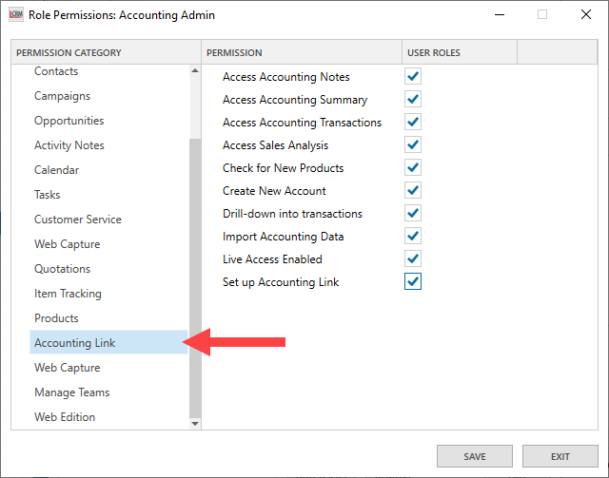Toggle Access Sales Analysis checkbox
Screen dimensions: 609x478
pyautogui.click(x=412, y=145)
